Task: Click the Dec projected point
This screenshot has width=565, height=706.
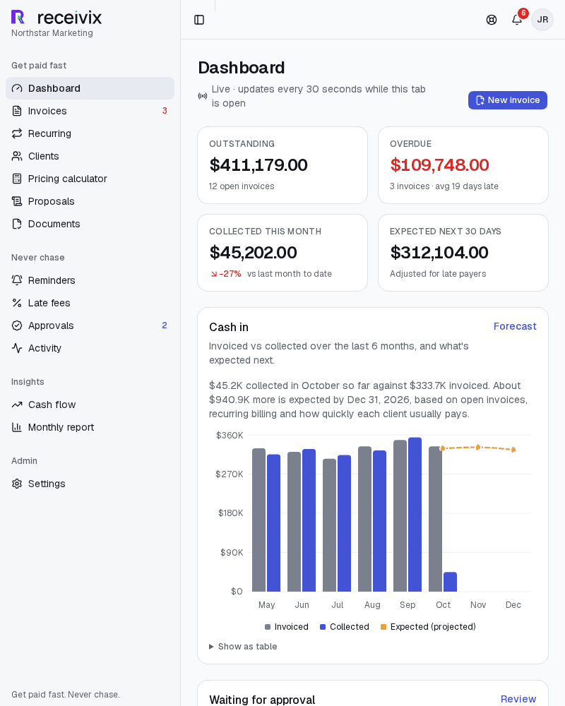Action: point(513,449)
